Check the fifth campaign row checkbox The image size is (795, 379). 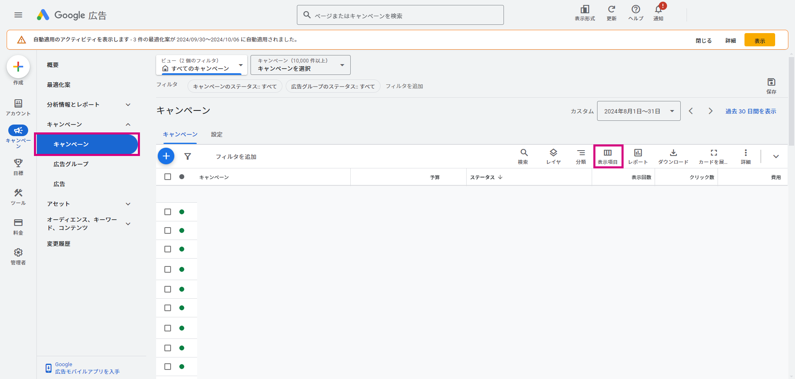click(x=168, y=289)
